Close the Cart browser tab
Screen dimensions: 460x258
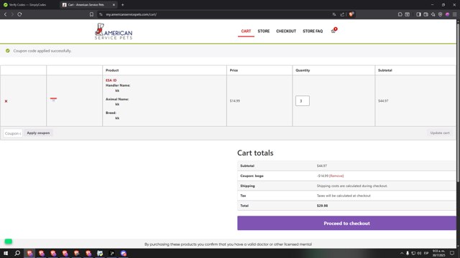(x=114, y=5)
